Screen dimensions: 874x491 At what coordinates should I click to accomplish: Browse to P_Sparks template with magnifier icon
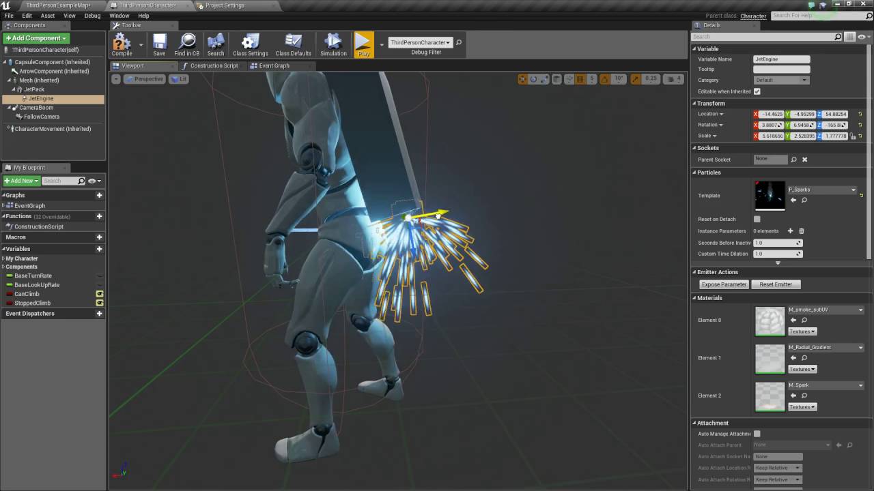[804, 200]
